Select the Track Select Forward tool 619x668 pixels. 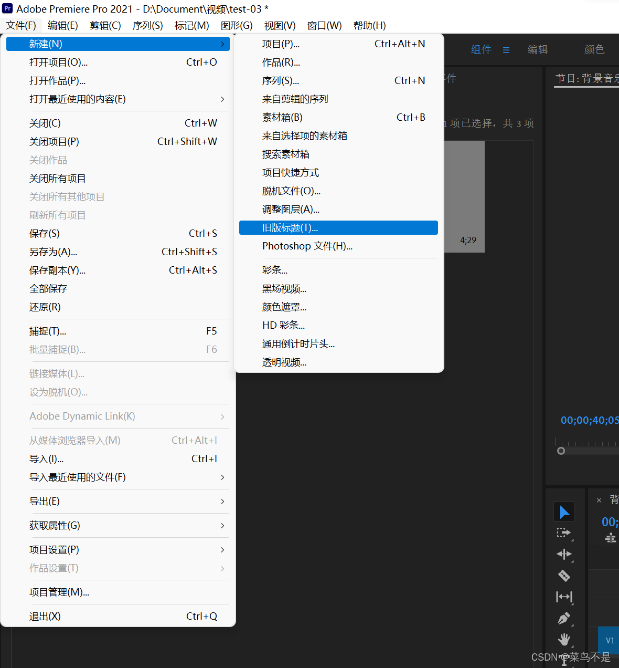564,533
